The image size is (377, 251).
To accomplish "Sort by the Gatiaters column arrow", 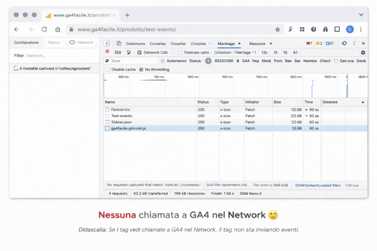I will click(x=363, y=102).
